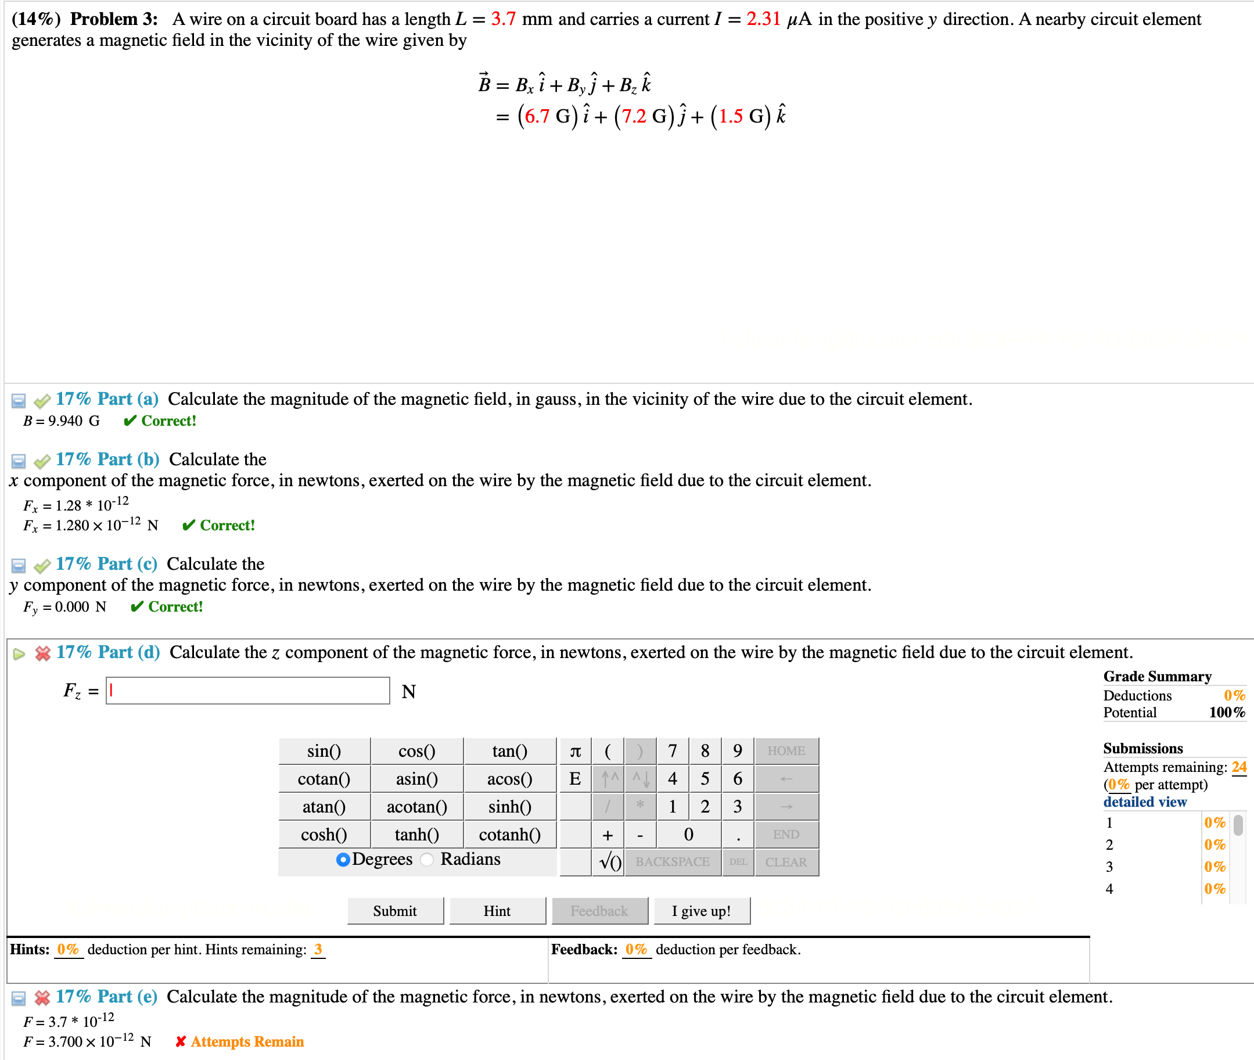This screenshot has width=1254, height=1060.
Task: Click the CLEAR key on the keypad
Action: tap(786, 861)
